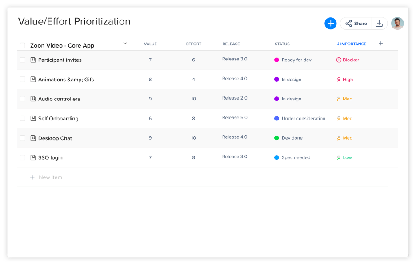Click the Status column header

pyautogui.click(x=282, y=44)
